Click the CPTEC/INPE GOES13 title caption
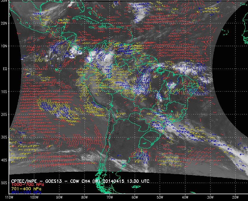 click(x=80, y=181)
